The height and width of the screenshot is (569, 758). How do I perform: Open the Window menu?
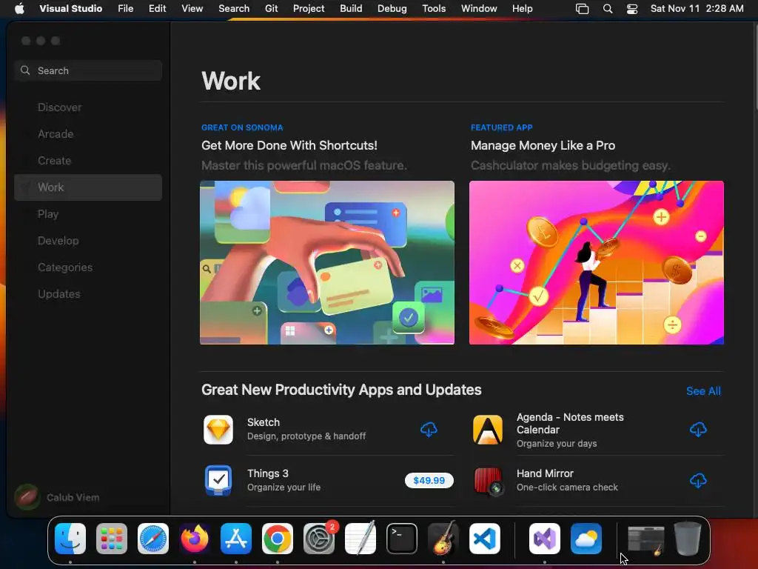pos(479,8)
